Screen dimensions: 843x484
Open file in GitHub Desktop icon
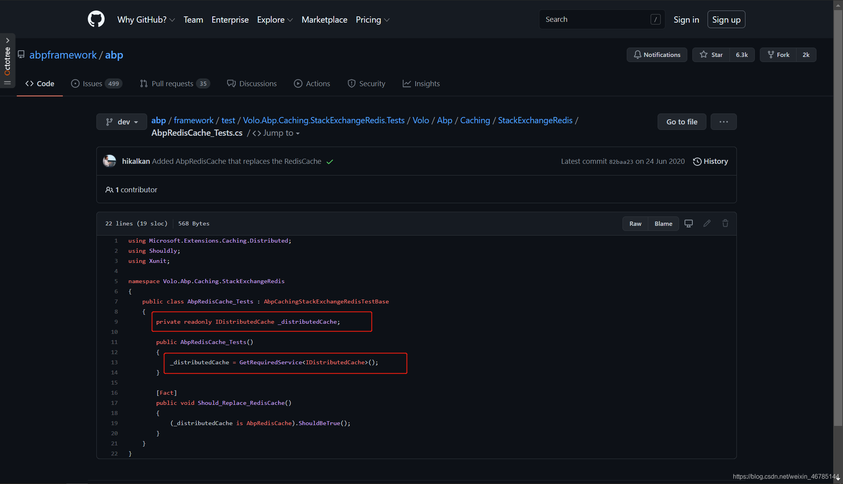tap(688, 223)
